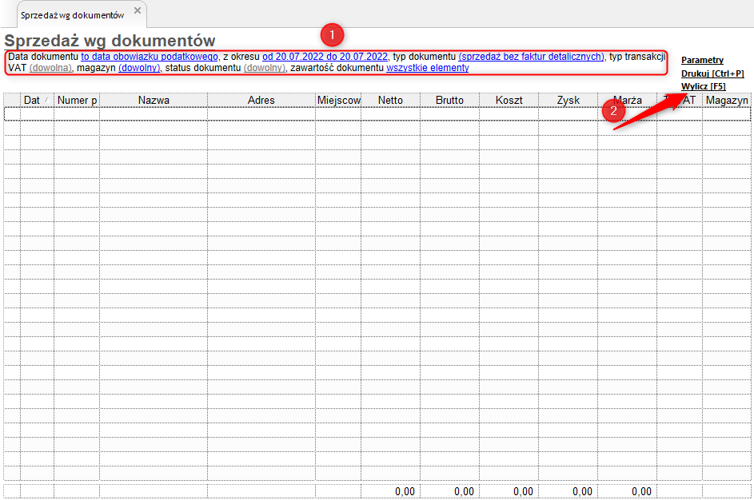The image size is (754, 500).
Task: Click the Sprzedaż wg dokumentów page heading
Action: tap(110, 41)
